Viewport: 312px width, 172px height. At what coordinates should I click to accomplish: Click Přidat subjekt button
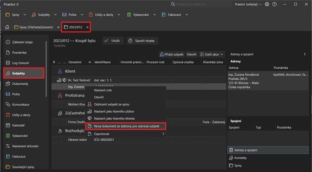click(172, 54)
